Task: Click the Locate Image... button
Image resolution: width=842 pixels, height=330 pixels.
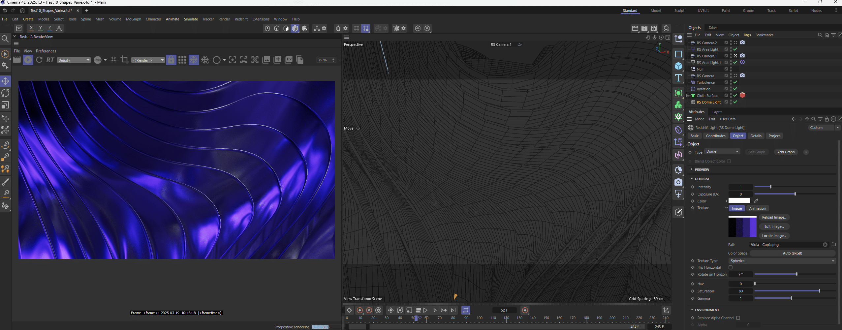Action: 774,236
